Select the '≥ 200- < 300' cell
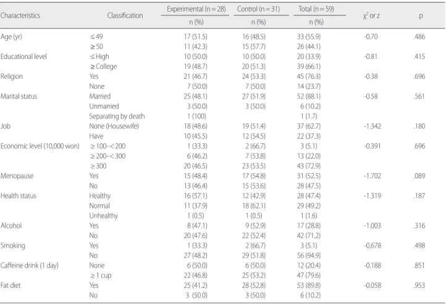This screenshot has height=304, width=446. click(108, 156)
